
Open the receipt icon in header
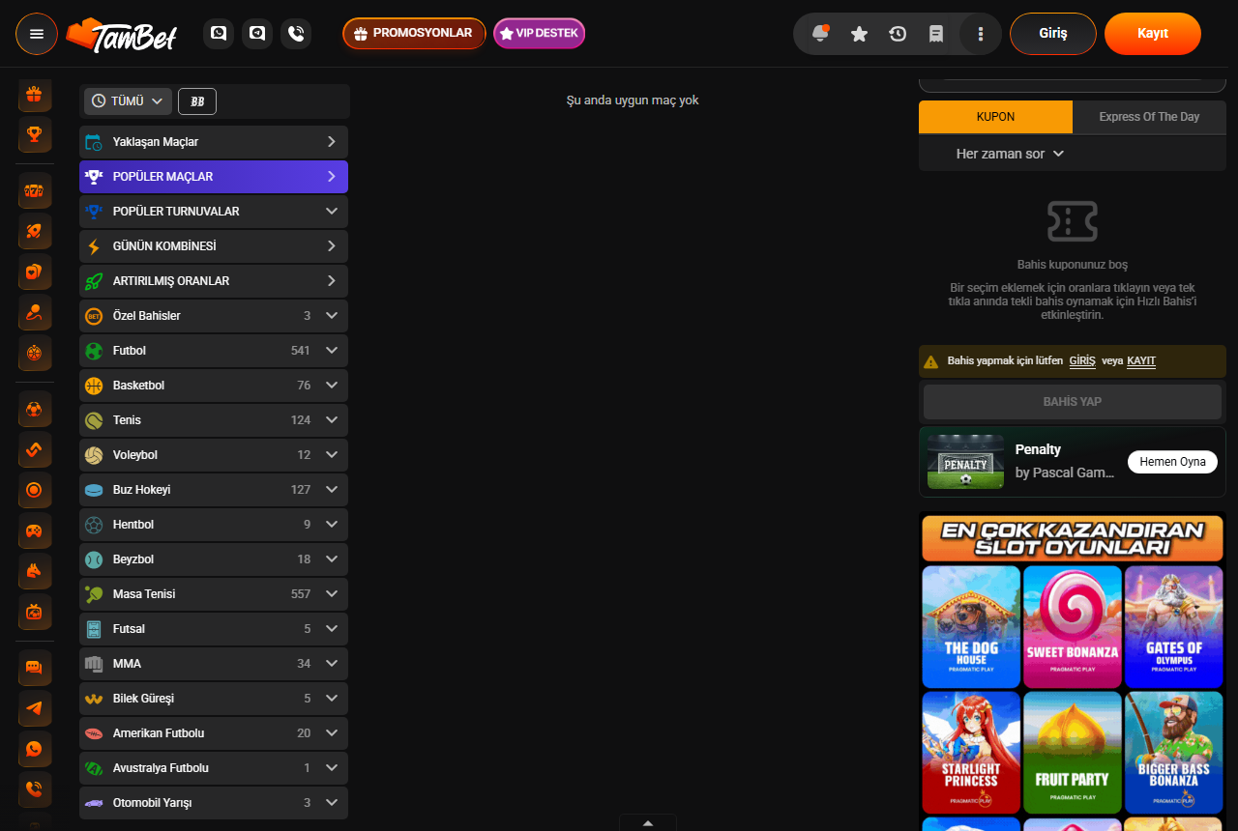936,34
